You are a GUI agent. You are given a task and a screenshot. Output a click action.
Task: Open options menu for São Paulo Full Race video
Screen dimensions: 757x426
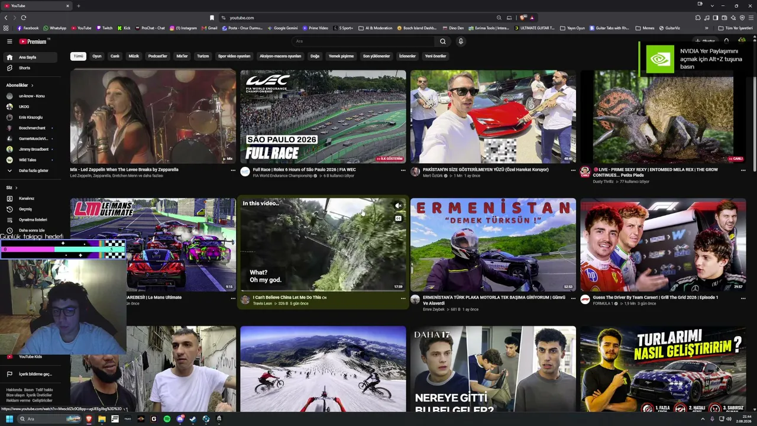[x=403, y=170]
